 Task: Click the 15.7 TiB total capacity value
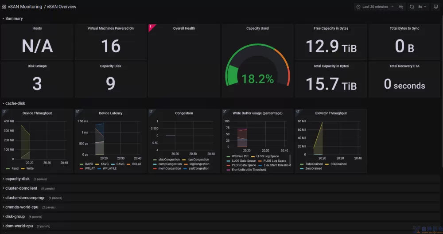[x=331, y=84]
